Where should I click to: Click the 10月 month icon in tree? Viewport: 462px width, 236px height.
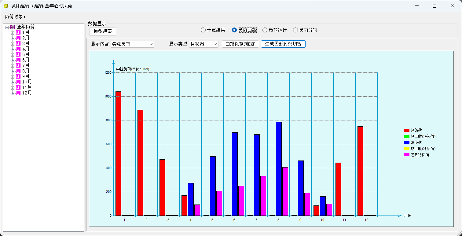(18, 82)
